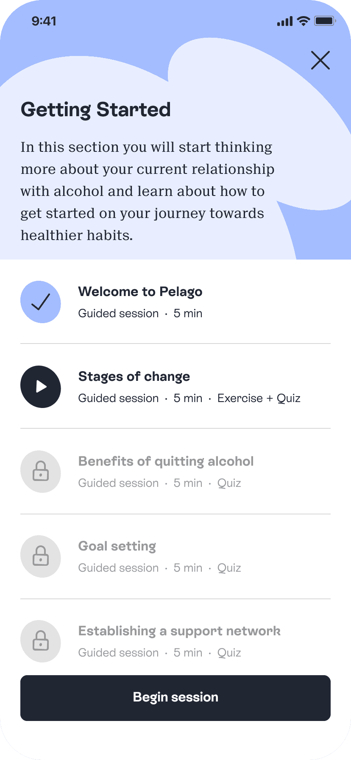Tap the lock icon for Benefits of quitting alcohol
The height and width of the screenshot is (760, 351).
point(41,472)
